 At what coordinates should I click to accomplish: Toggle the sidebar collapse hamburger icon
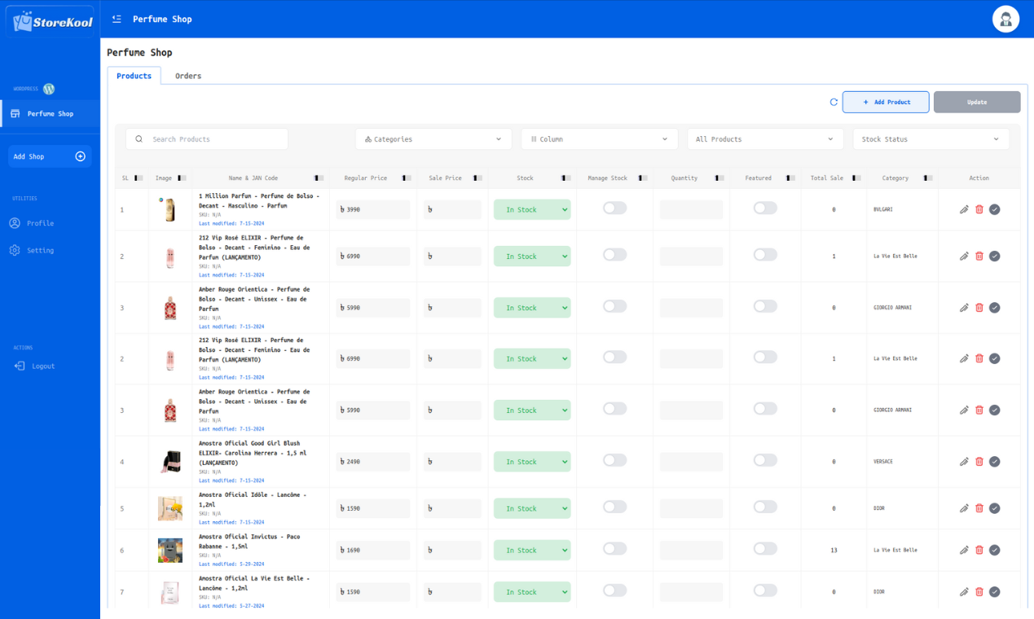[x=117, y=19]
